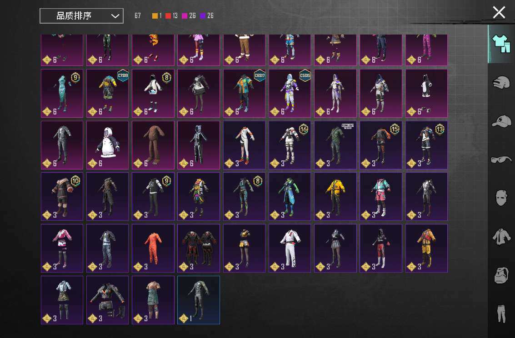
Task: Open the jacket tops category
Action: coord(501,237)
